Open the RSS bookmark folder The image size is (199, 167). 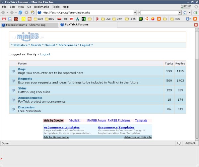click(x=175, y=19)
